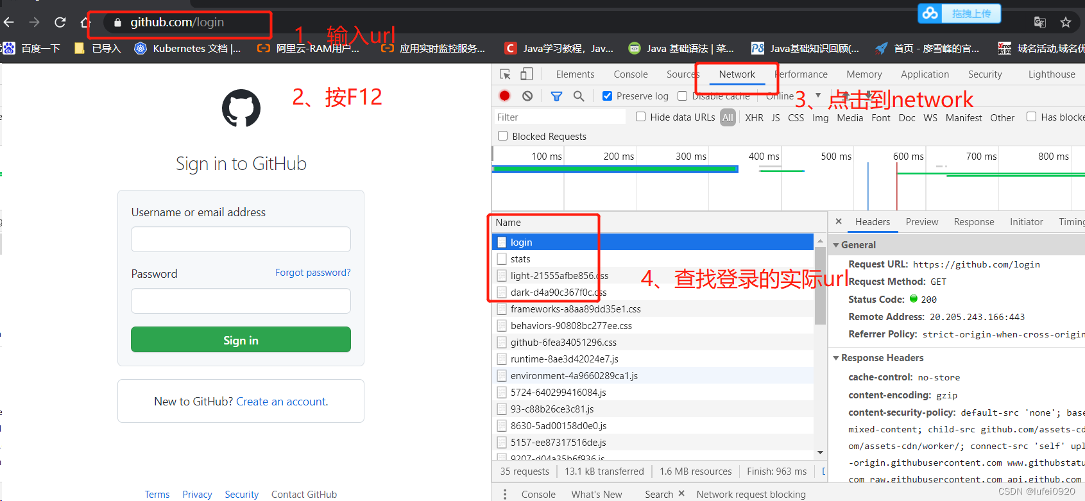Screen dimensions: 1085x501
Task: Open the Terms footer link
Action: (157, 494)
